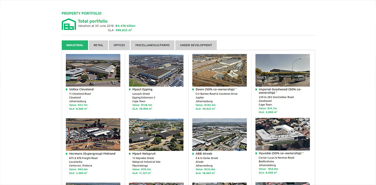Click the green marker beside Mpact Epping
This screenshot has height=185, width=376.
[x=130, y=89]
